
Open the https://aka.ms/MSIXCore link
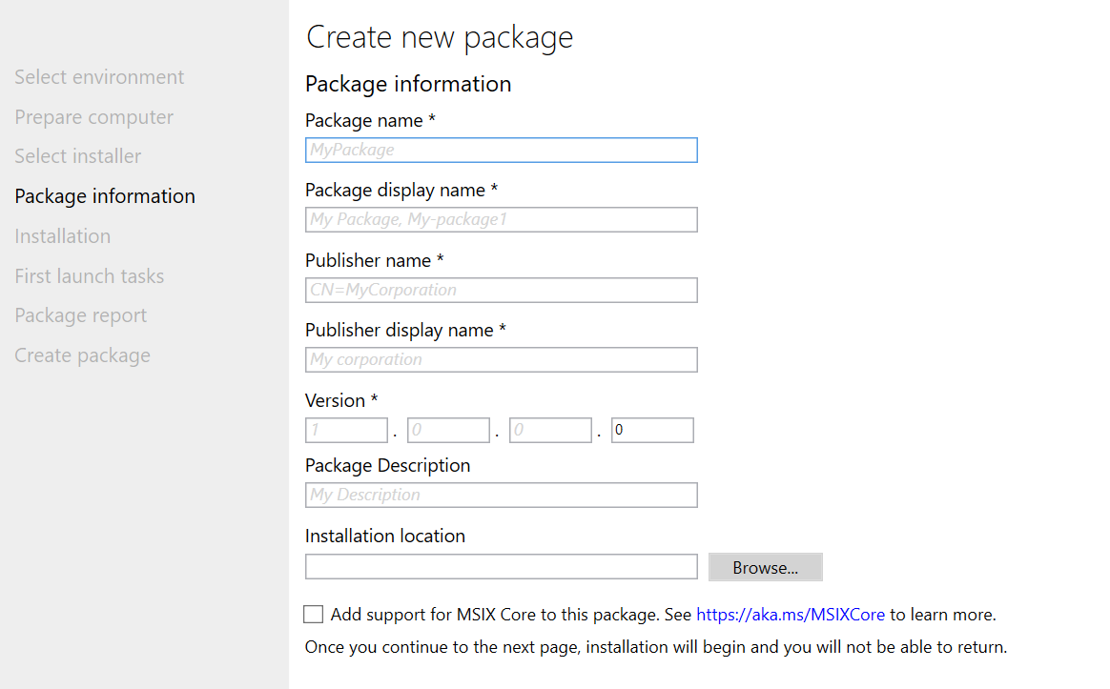(791, 615)
